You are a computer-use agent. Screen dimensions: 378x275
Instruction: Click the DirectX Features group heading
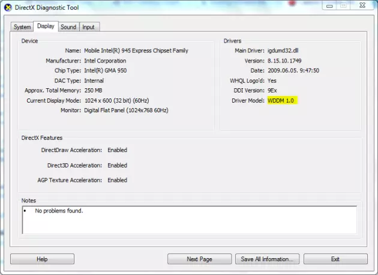(42, 138)
